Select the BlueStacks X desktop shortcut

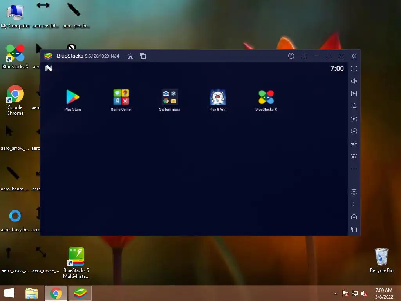tap(15, 57)
